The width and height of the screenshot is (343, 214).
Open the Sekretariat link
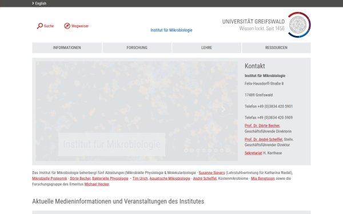253,153
